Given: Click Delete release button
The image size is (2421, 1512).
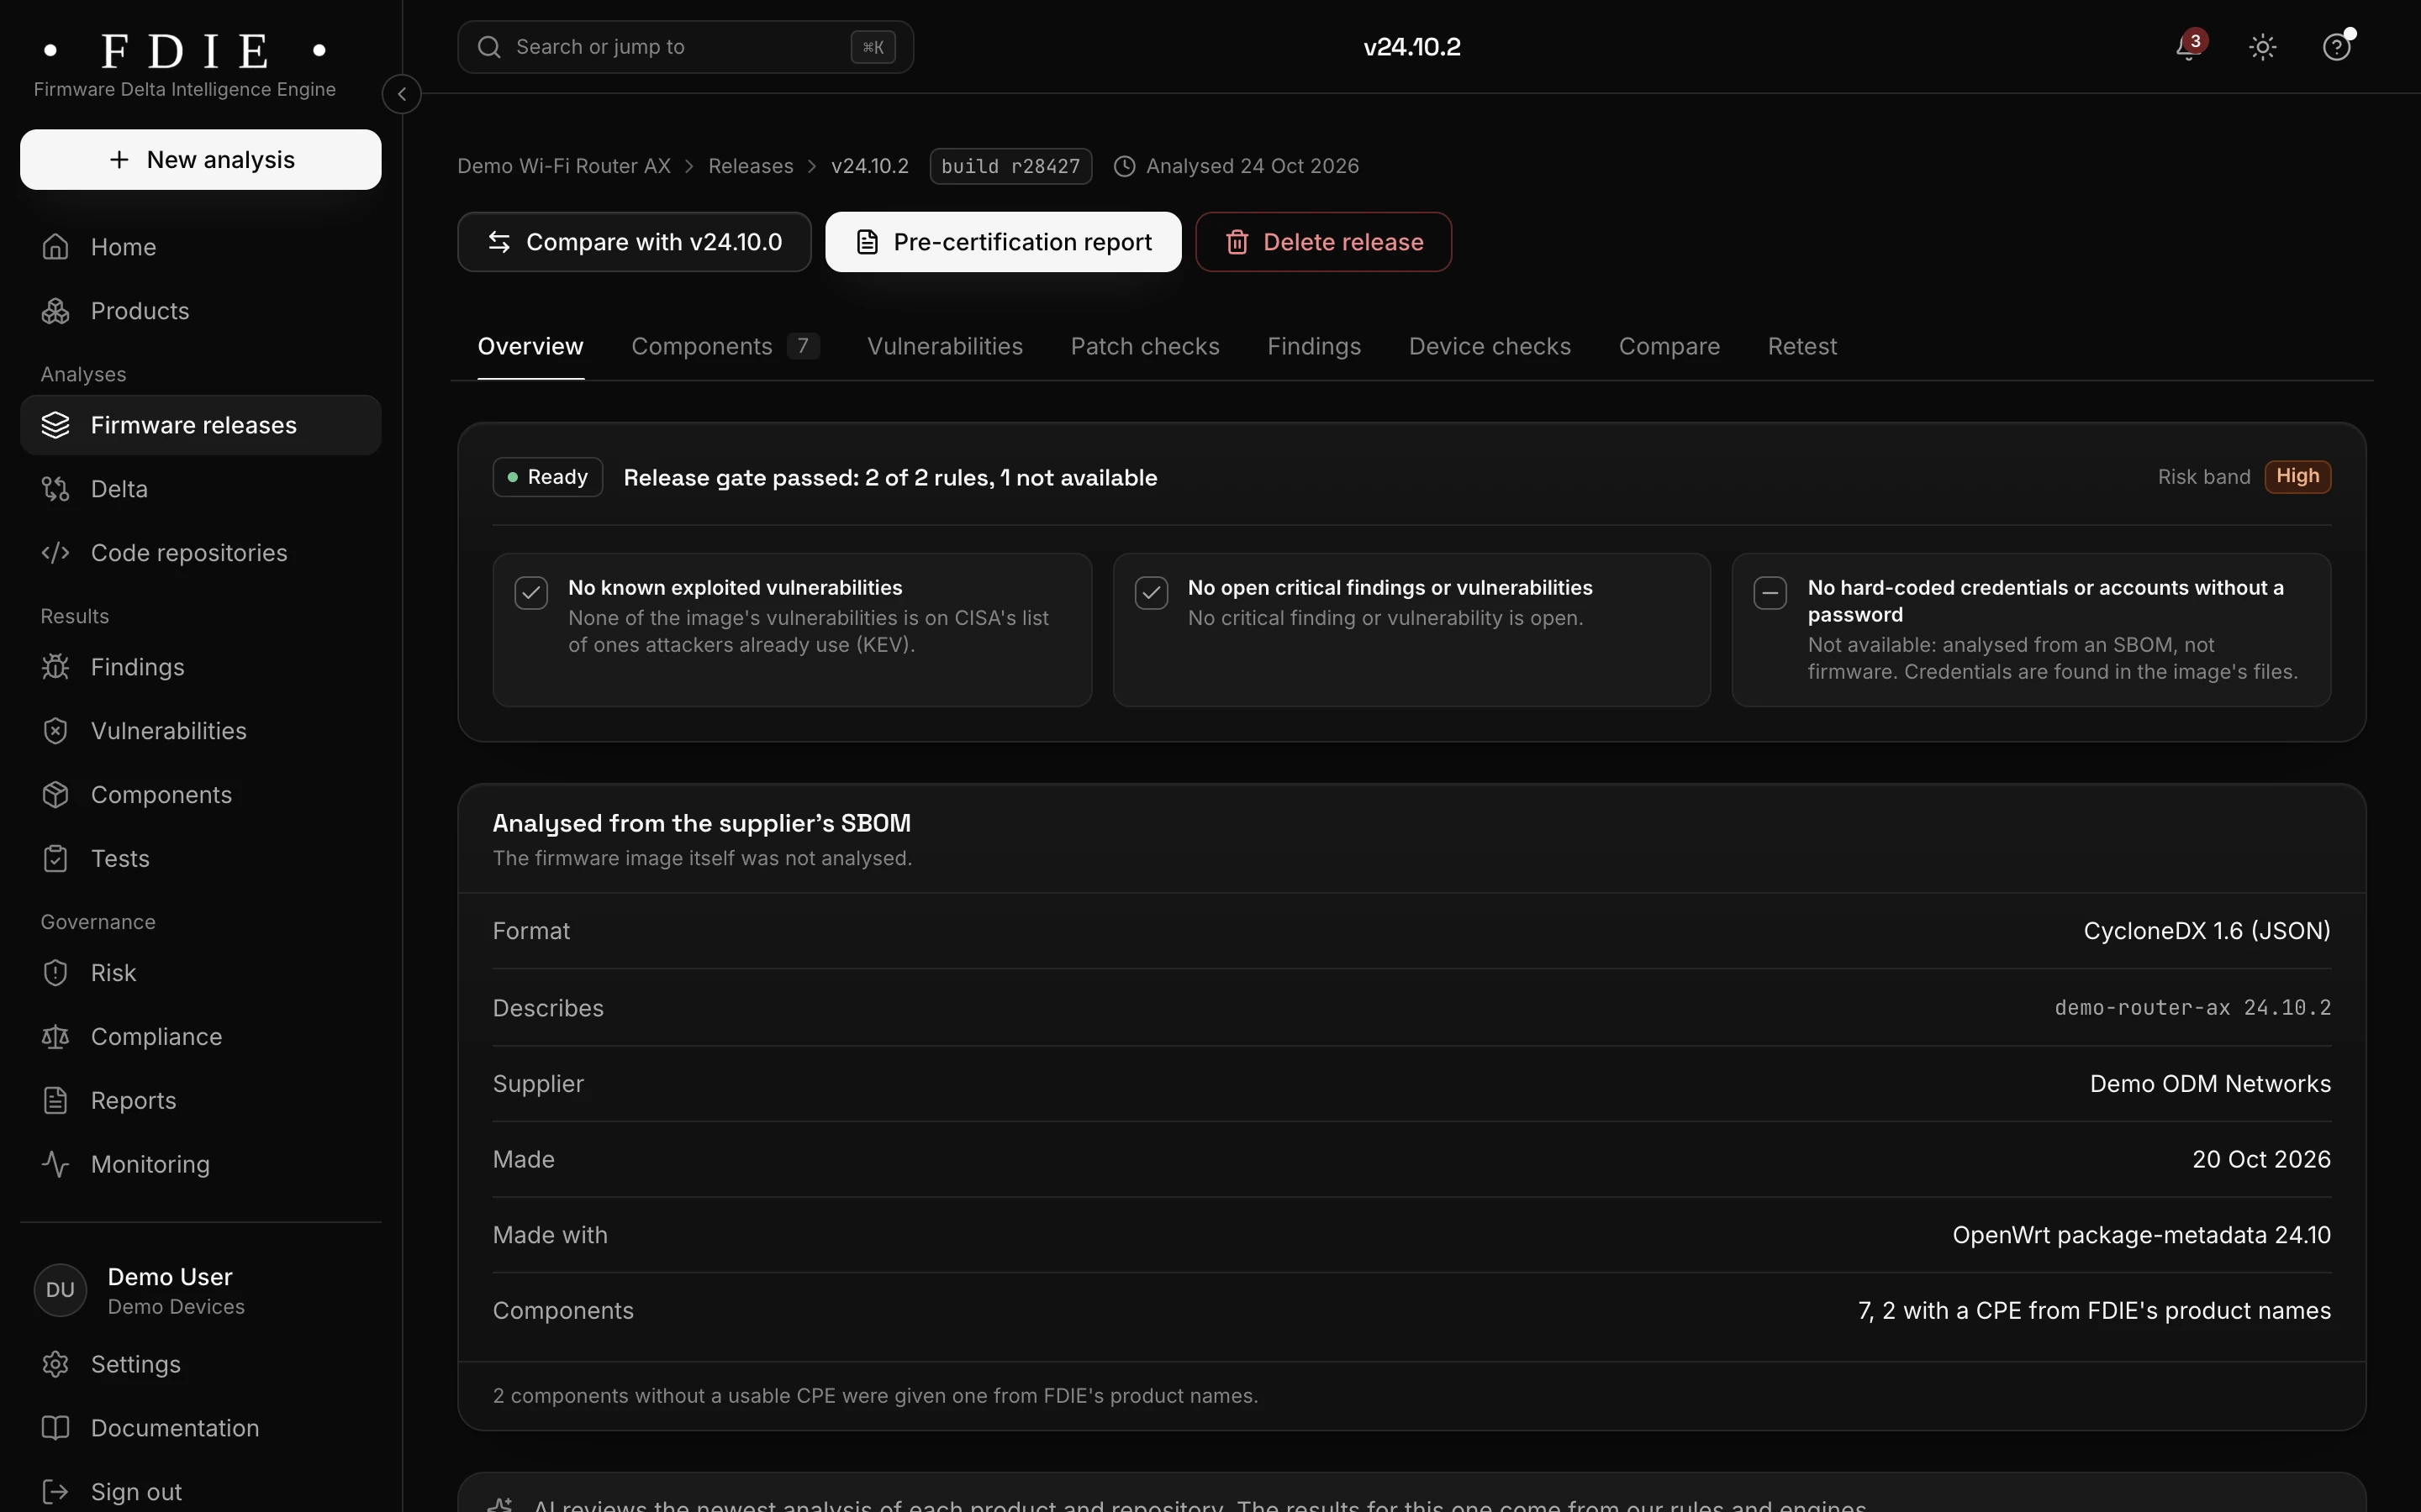Looking at the screenshot, I should coord(1323,242).
